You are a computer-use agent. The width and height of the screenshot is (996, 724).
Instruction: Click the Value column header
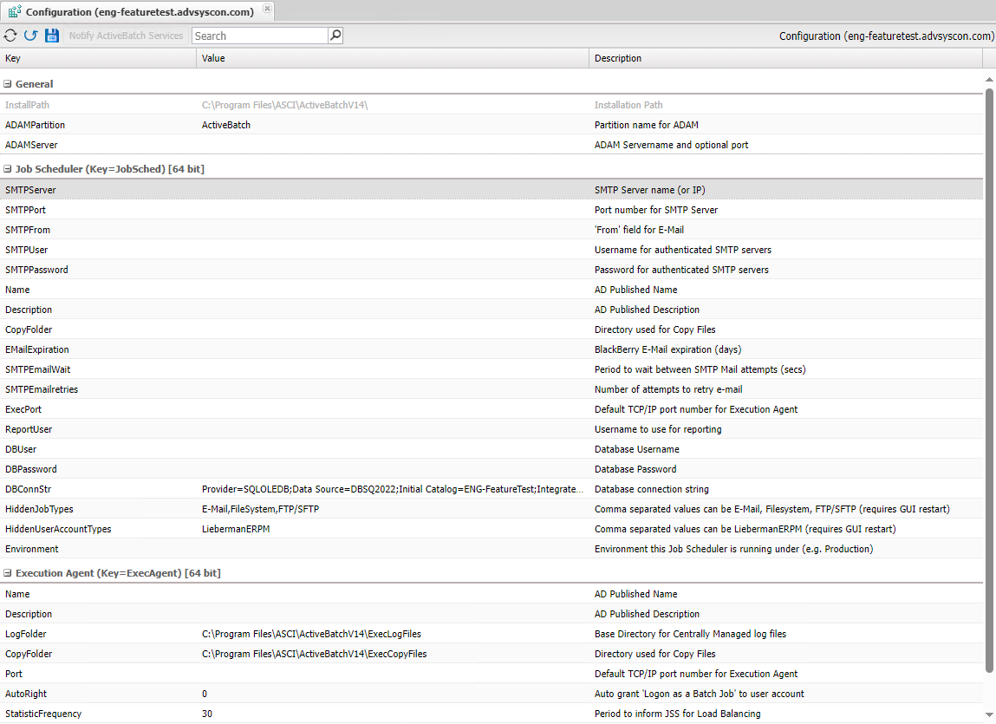point(392,58)
